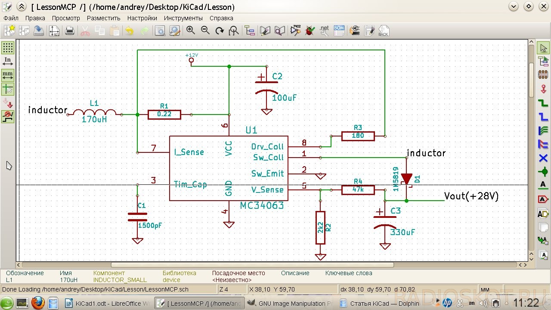The image size is (551, 310).
Task: Expand the Разместить menu
Action: pos(103,18)
